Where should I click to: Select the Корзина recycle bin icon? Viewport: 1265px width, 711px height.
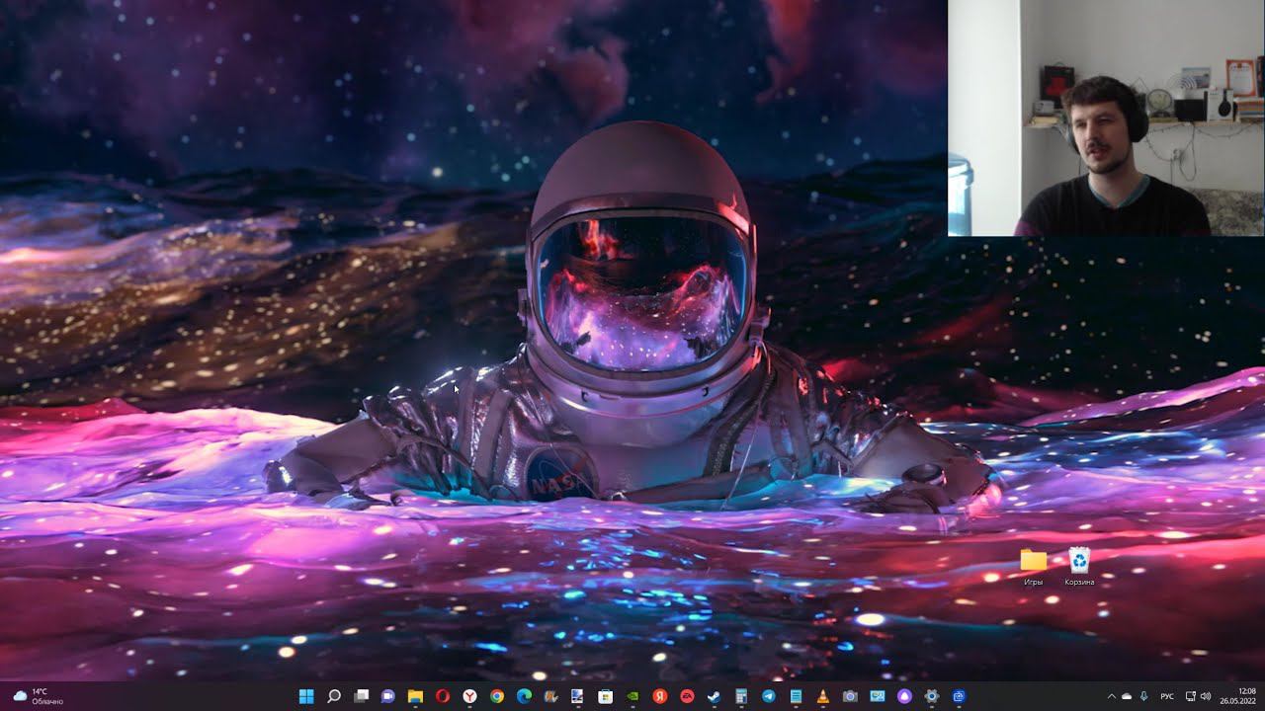point(1079,568)
